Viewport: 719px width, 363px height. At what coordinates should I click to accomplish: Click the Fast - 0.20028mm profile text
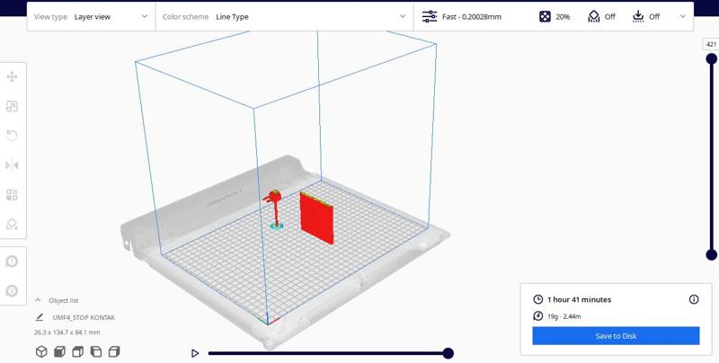pyautogui.click(x=471, y=17)
